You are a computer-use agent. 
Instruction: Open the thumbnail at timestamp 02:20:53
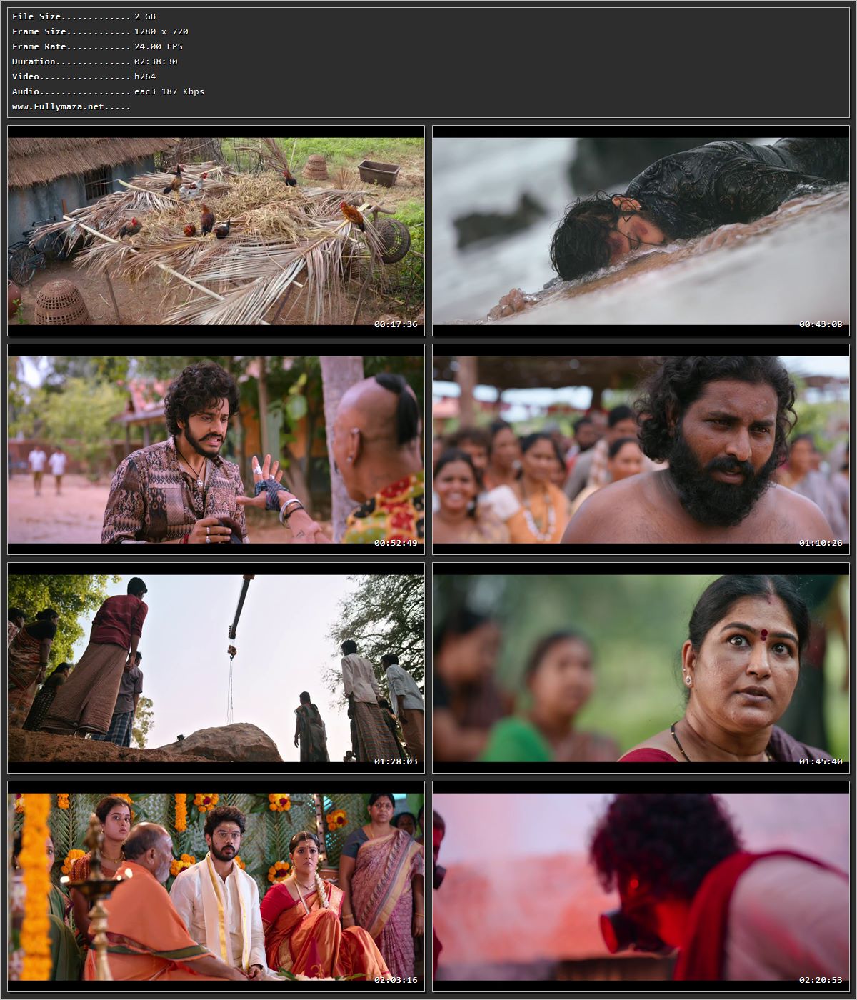click(641, 886)
